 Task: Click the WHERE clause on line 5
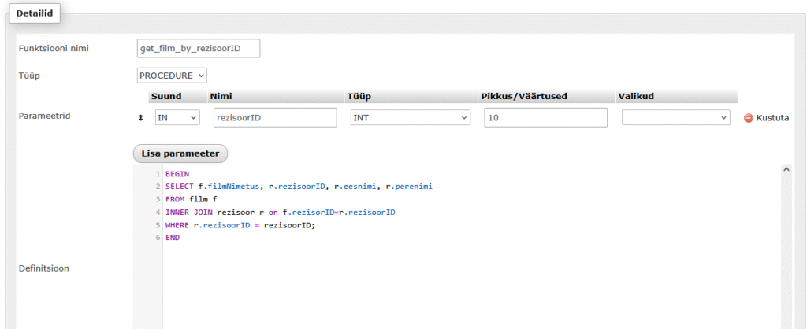[x=240, y=224]
